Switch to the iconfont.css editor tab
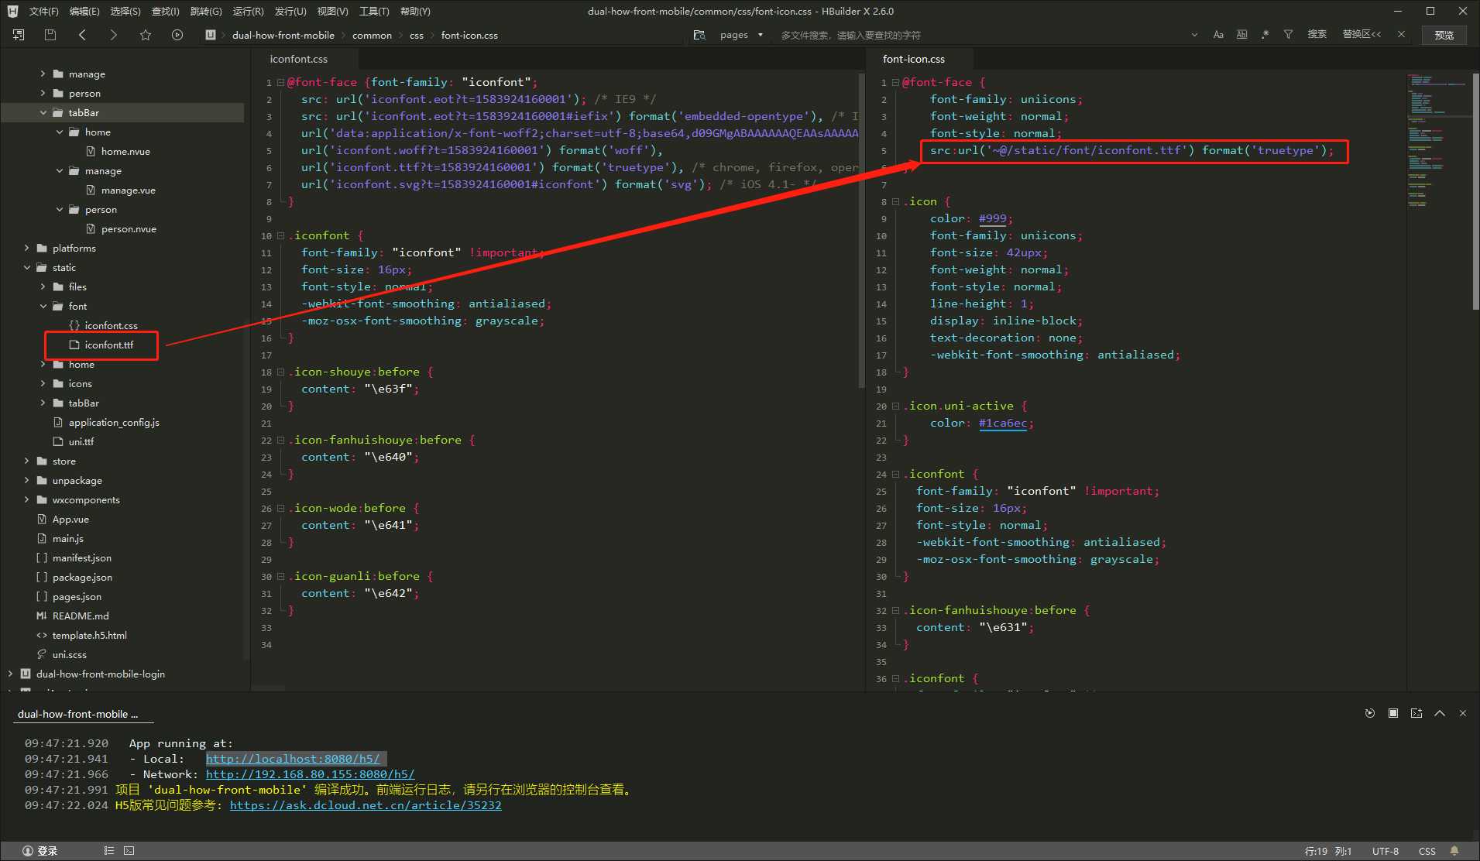 (x=299, y=59)
